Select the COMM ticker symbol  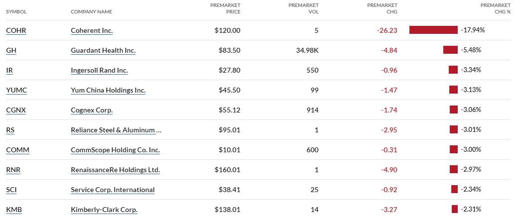[16, 150]
